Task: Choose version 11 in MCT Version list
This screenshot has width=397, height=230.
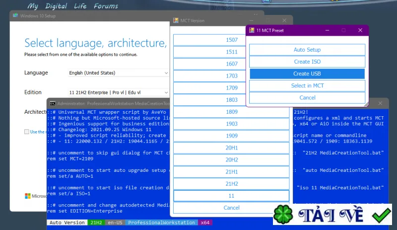Action: point(231,196)
